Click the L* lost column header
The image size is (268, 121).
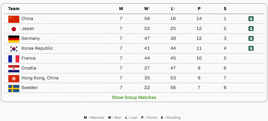click(x=173, y=9)
